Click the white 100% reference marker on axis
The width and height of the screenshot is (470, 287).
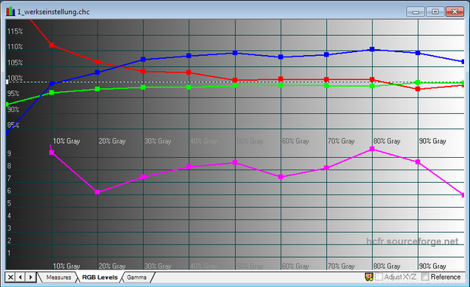[7, 81]
